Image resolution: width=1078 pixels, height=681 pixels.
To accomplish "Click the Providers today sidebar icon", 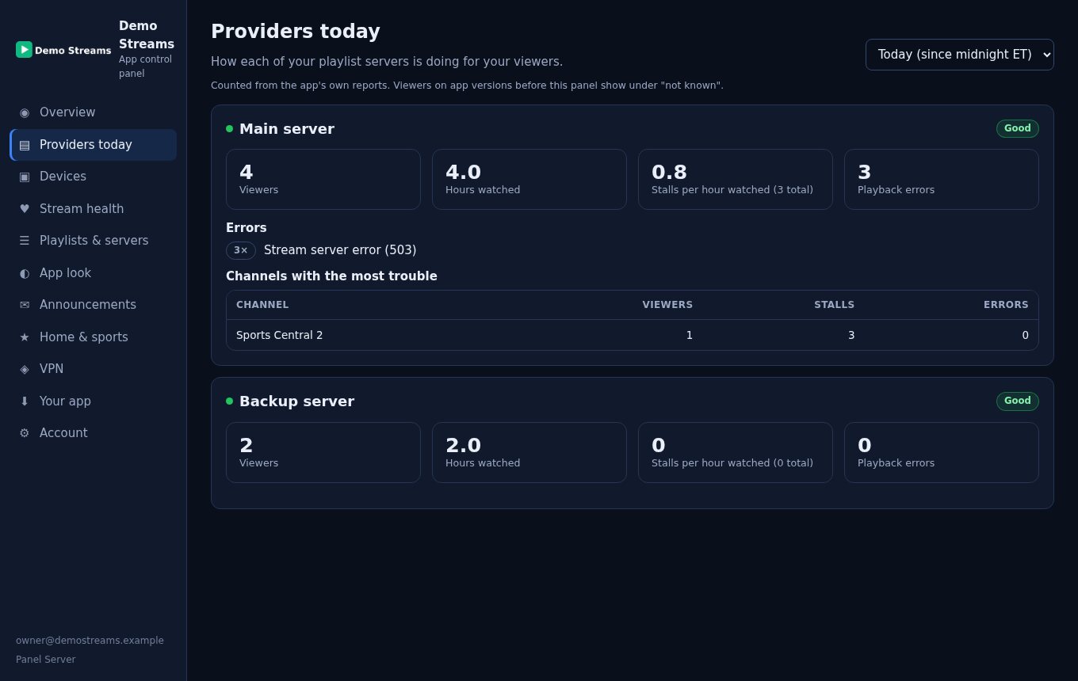I will point(25,145).
